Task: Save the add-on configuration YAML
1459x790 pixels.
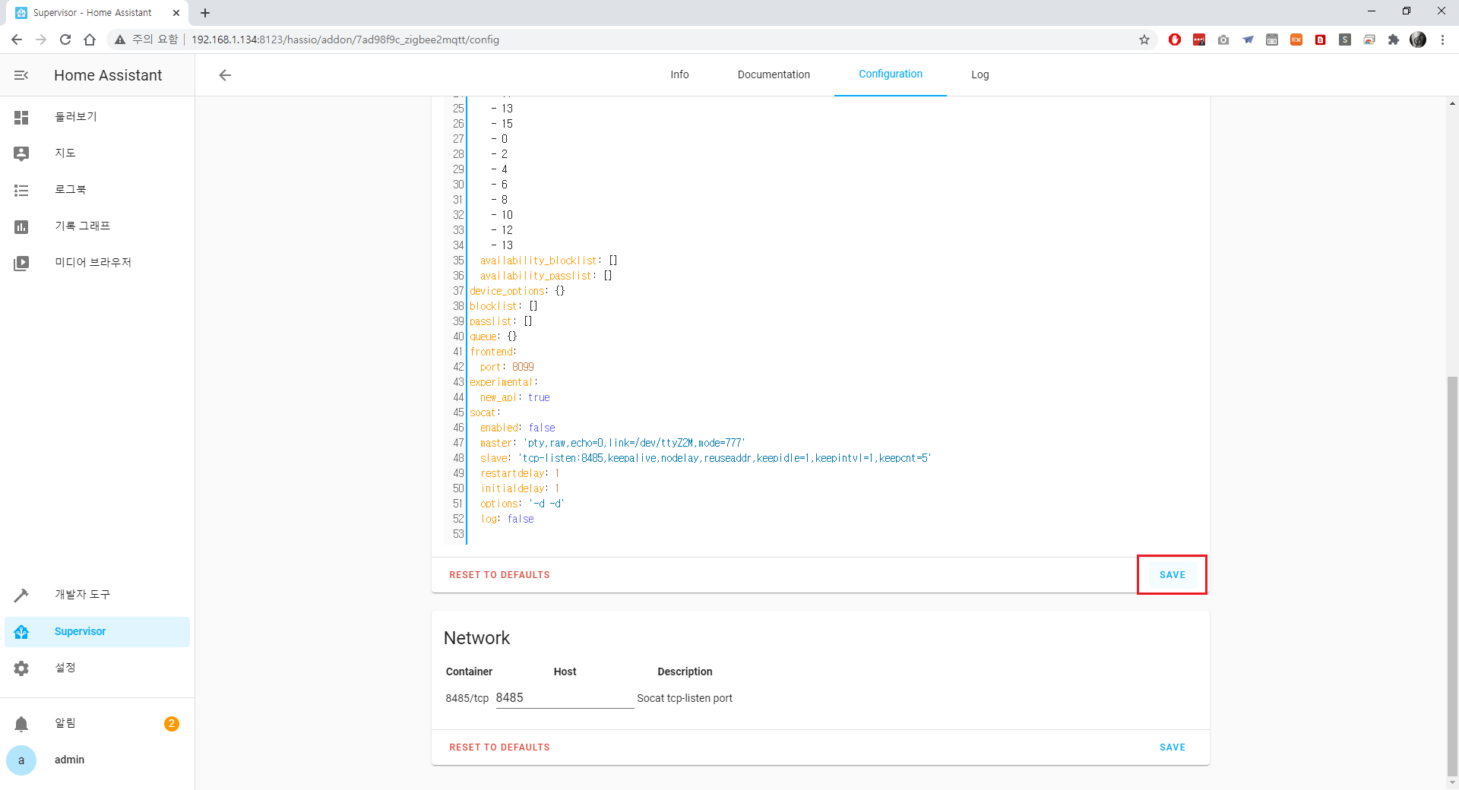Action: pyautogui.click(x=1173, y=575)
